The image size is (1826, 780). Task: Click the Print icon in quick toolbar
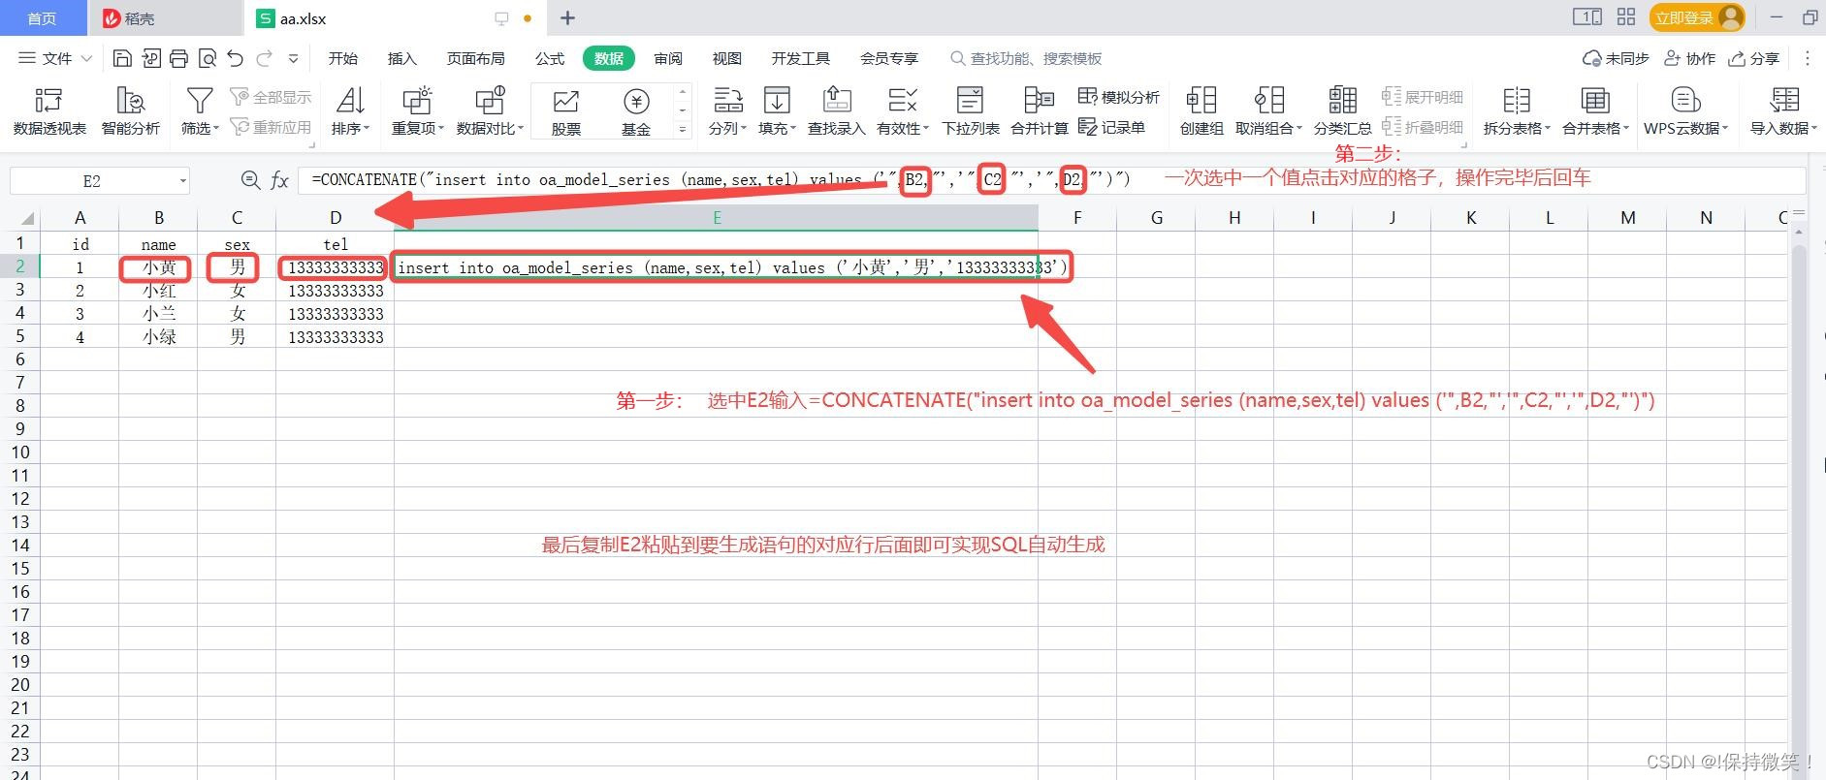pyautogui.click(x=178, y=58)
